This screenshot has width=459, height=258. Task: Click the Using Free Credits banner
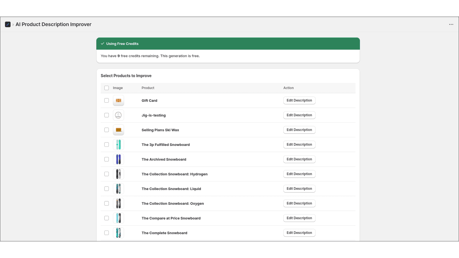coord(228,44)
